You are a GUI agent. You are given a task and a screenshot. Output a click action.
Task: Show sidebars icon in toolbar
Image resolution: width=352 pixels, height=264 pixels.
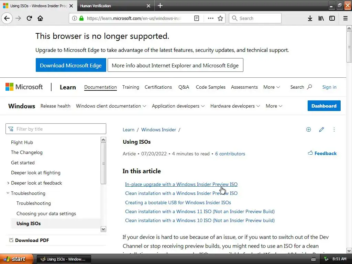332,18
